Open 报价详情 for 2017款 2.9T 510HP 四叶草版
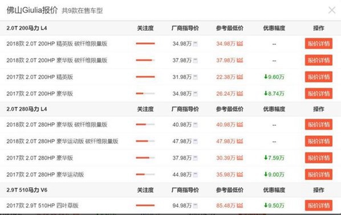The width and height of the screenshot is (341, 215). [x=319, y=205]
